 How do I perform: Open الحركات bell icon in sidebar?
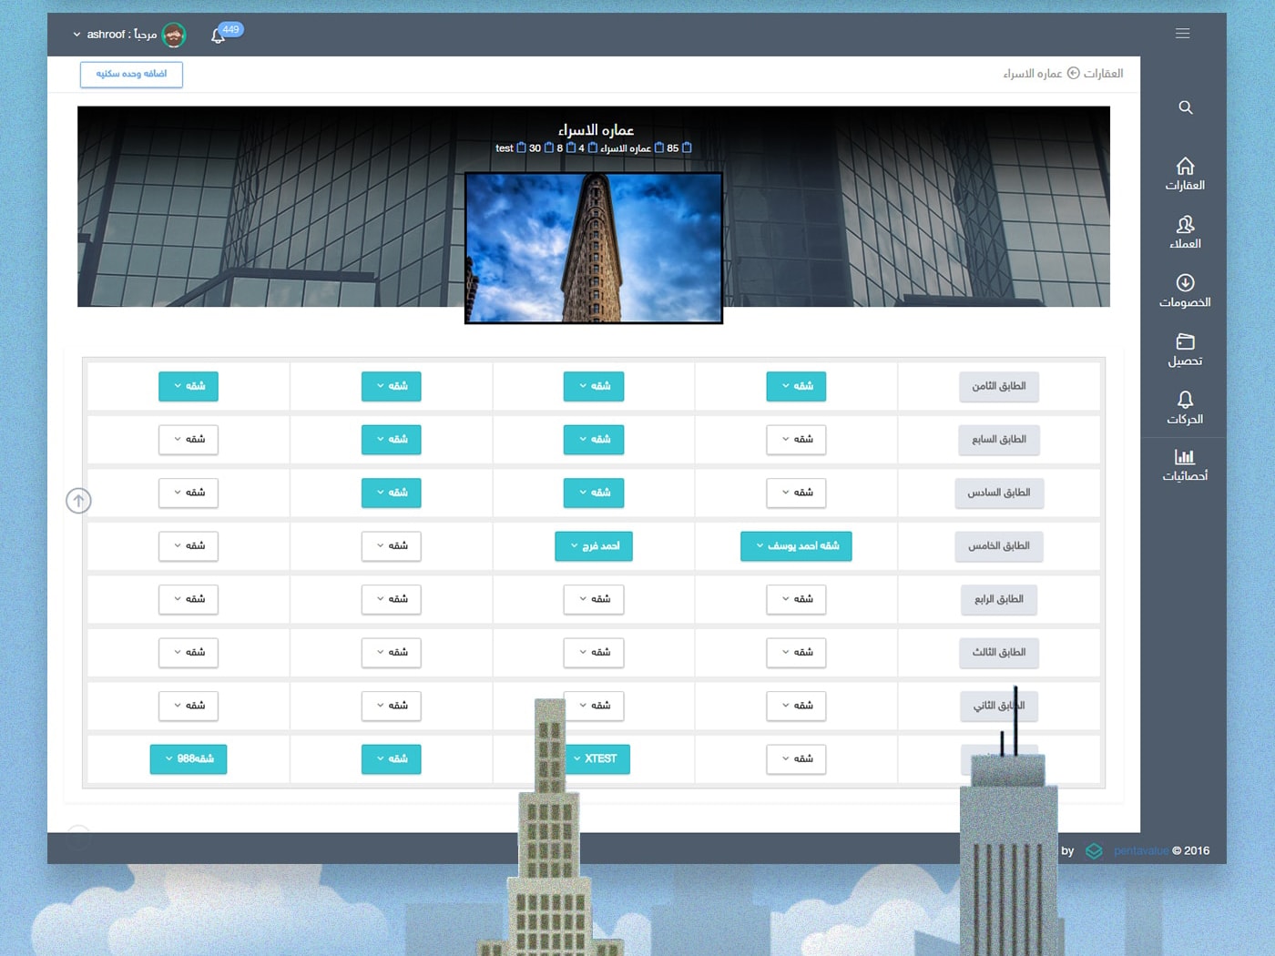[x=1185, y=407]
